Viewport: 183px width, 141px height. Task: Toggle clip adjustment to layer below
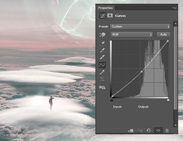point(131,130)
